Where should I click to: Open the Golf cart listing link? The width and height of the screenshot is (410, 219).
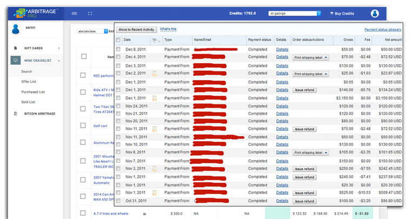(x=101, y=126)
